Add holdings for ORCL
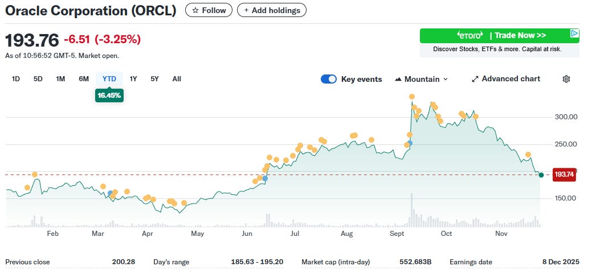Image resolution: width=592 pixels, height=270 pixels. coord(271,10)
